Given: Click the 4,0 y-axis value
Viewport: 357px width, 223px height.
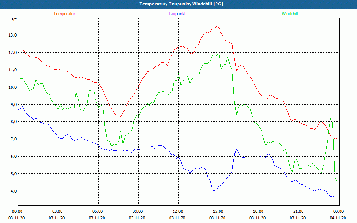Looking at the screenshot, I should pyautogui.click(x=13, y=191).
